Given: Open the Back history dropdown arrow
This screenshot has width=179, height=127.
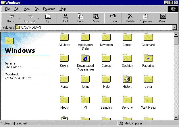Looking at the screenshot, I should (20, 18).
